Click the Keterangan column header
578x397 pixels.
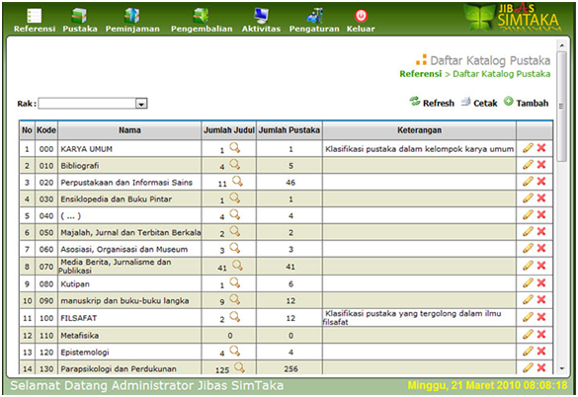click(x=419, y=130)
